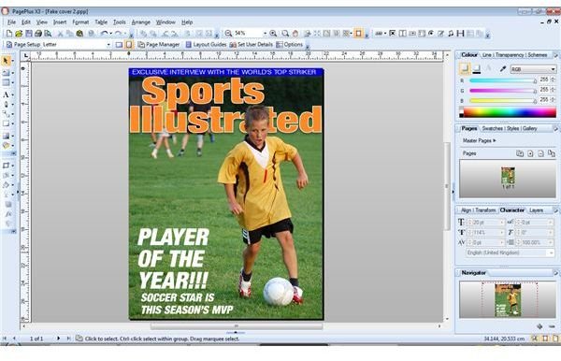Screen dimensions: 561x361
Task: Switch to the Swatches tab
Action: click(493, 128)
